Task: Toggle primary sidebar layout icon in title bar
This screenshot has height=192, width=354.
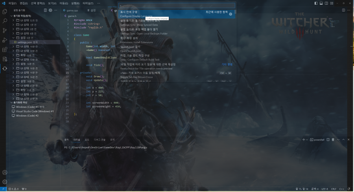Action: [316, 3]
